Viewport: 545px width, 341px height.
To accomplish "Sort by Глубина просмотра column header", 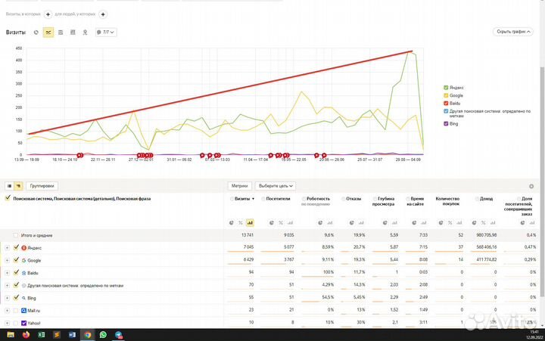I will tap(383, 201).
